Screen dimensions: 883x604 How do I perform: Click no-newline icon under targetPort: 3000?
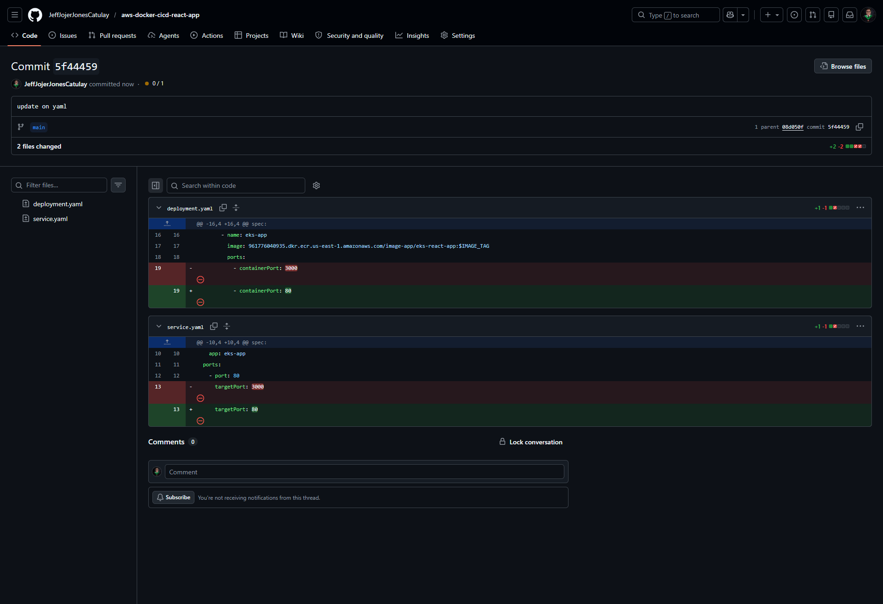pos(200,398)
